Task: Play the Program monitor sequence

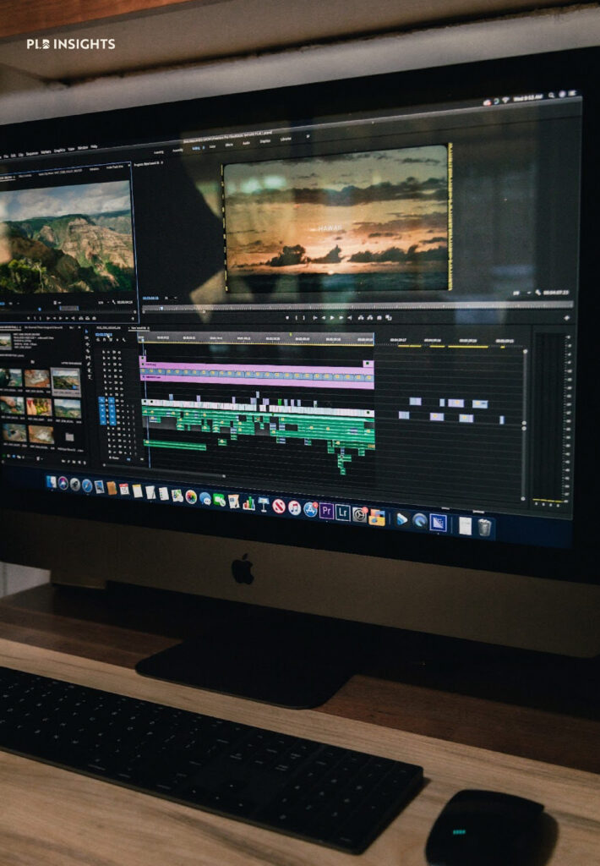Action: pyautogui.click(x=332, y=318)
